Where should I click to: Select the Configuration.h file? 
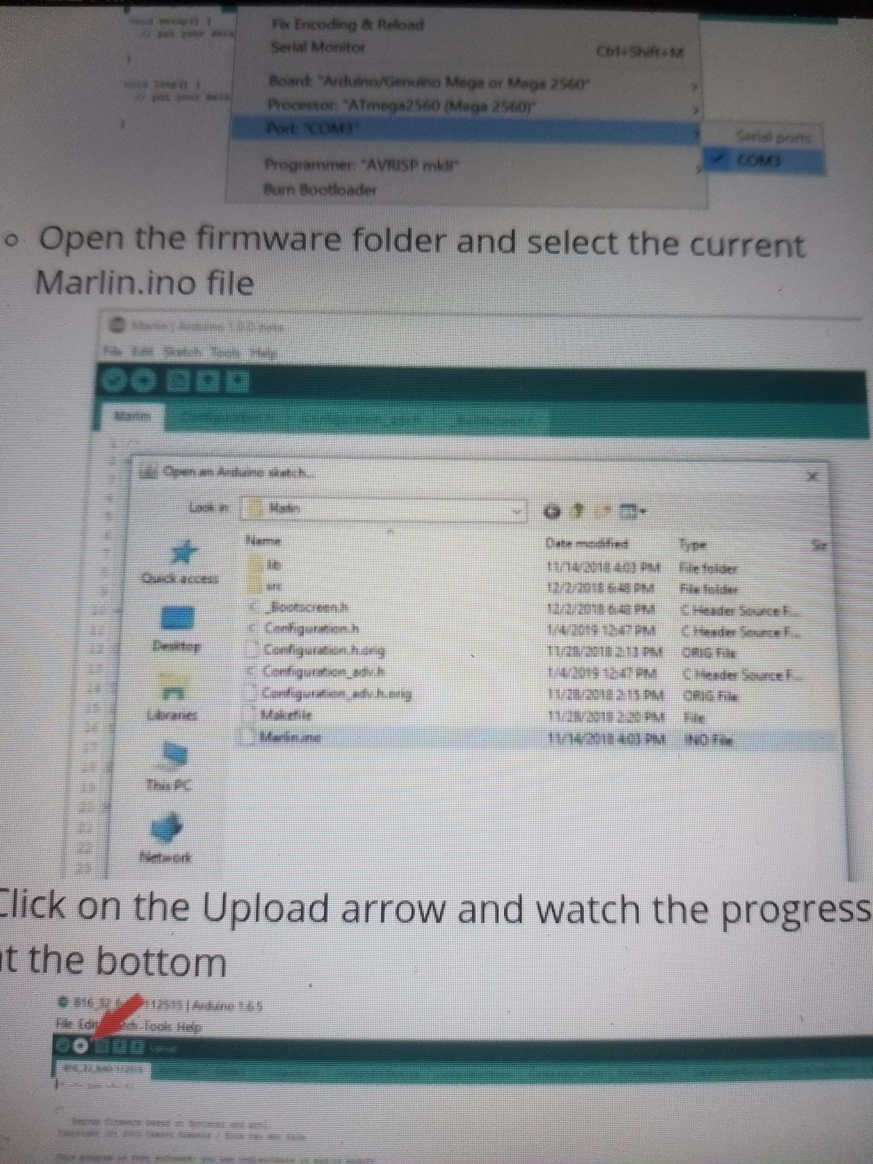313,628
